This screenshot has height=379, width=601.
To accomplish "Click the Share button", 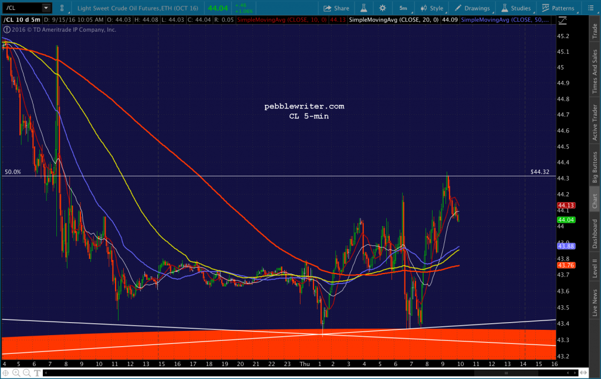I will (x=336, y=8).
